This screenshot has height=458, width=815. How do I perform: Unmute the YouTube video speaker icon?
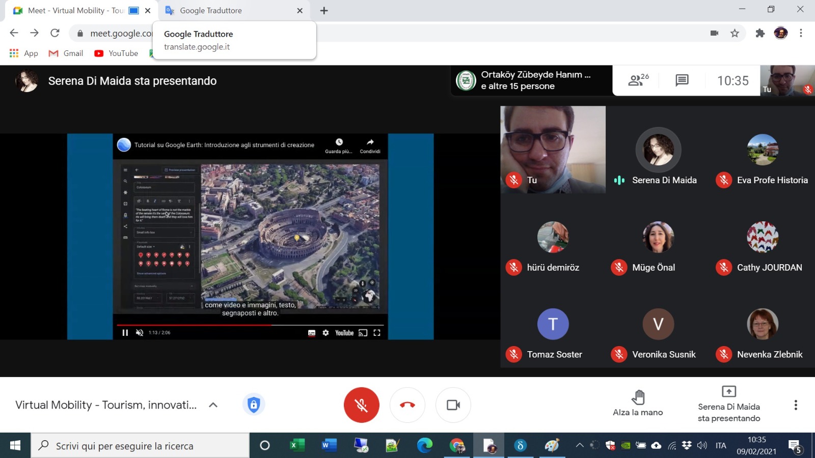point(140,333)
